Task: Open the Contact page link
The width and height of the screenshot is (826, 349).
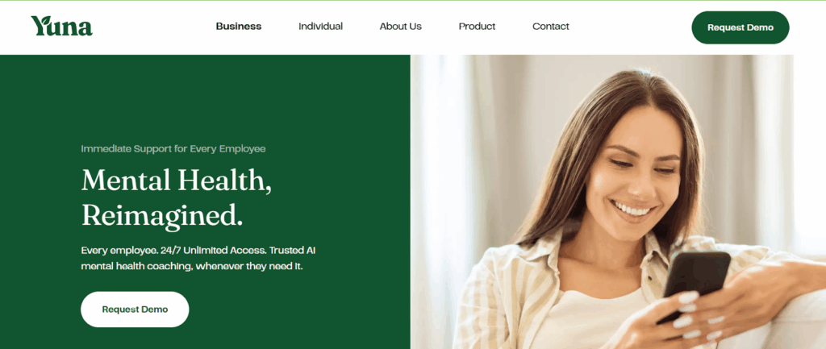Action: pyautogui.click(x=551, y=27)
